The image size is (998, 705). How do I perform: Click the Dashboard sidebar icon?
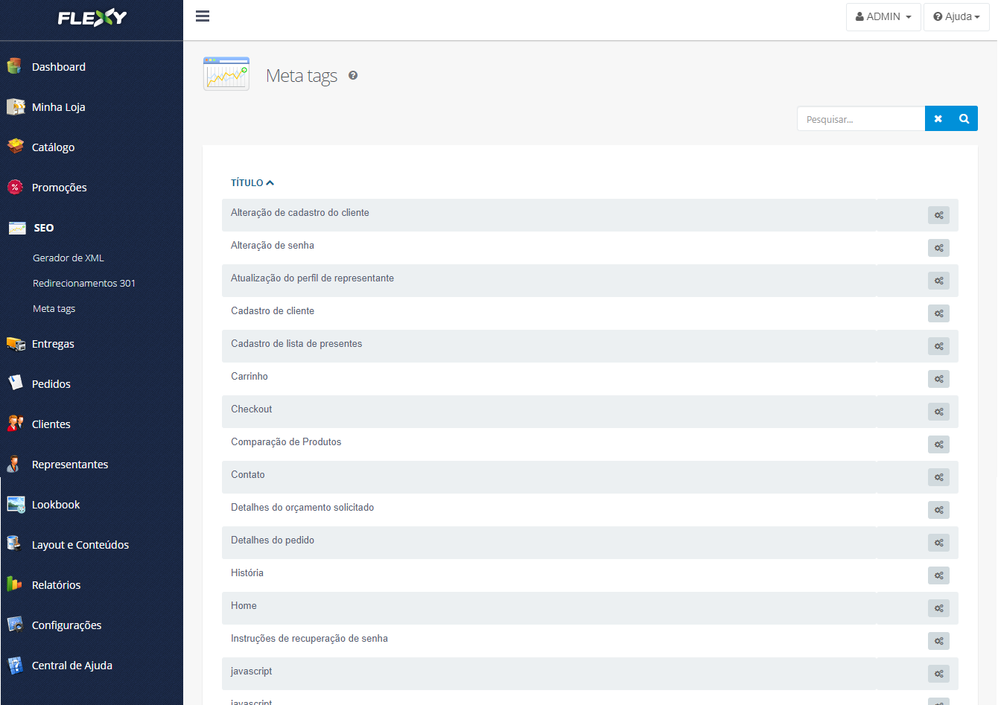tap(14, 66)
